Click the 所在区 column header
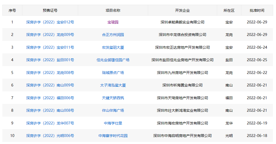 [229, 10]
